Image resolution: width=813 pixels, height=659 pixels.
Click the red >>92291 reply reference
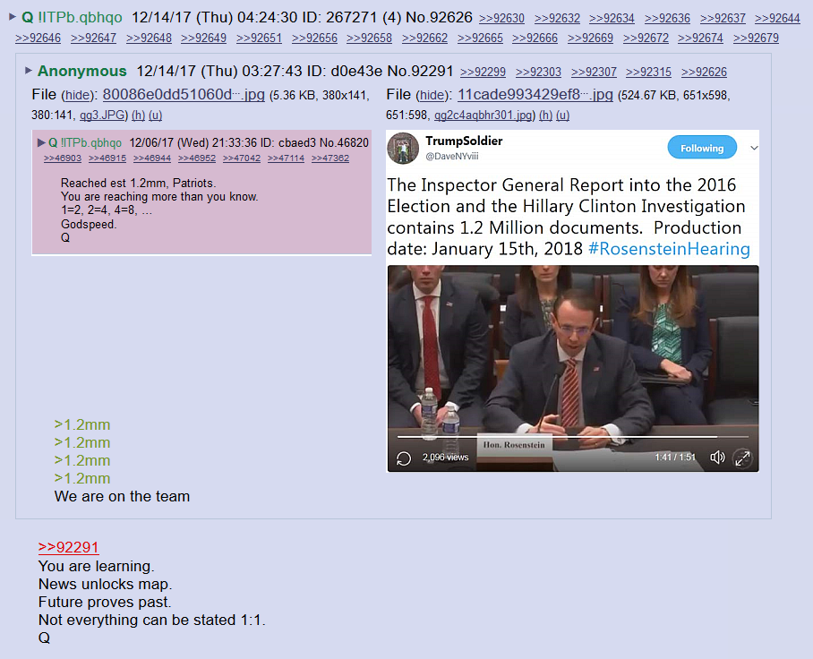point(68,547)
